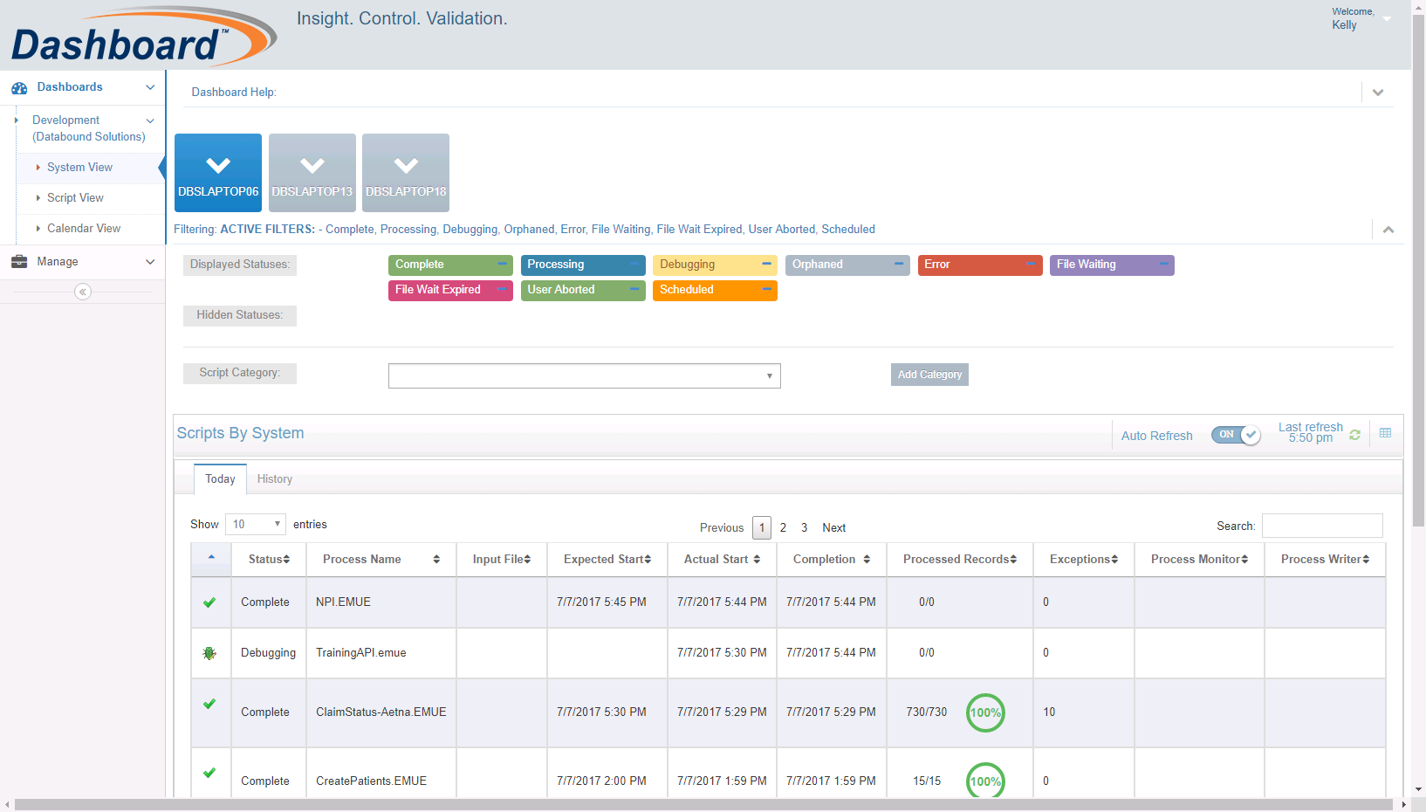Screen dimensions: 1426x812
Task: Click the refresh icon beside Last refresh
Action: pos(1354,434)
